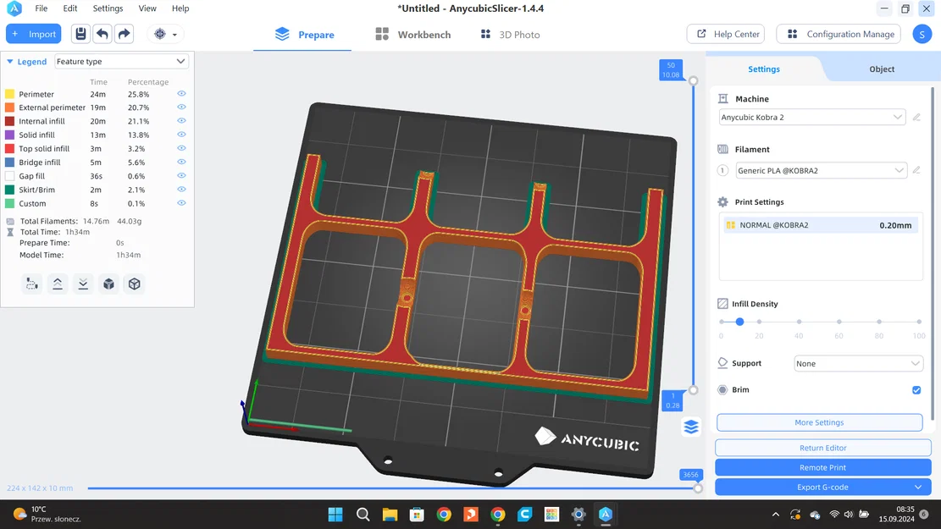This screenshot has height=529, width=941.
Task: Click More Settings button
Action: click(x=819, y=422)
